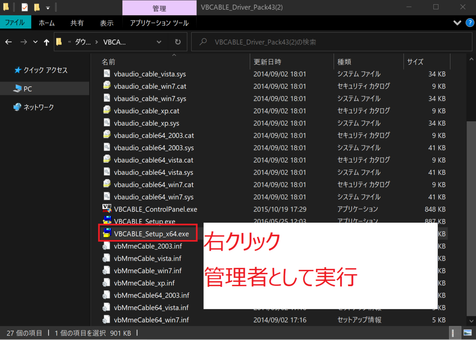Image resolution: width=476 pixels, height=340 pixels.
Task: Click the vbMmeCable_vista.inf file icon
Action: click(x=106, y=258)
